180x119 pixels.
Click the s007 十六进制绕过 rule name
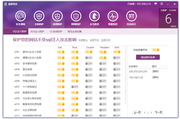[30, 87]
